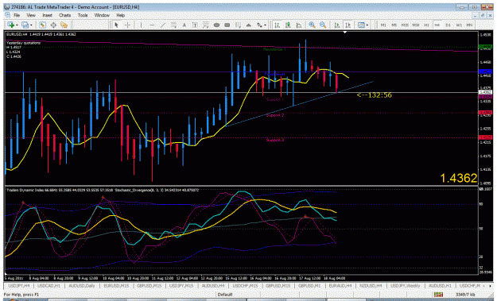Toggle the Market Watch window icon
The height and width of the screenshot is (301, 497).
click(x=42, y=25)
